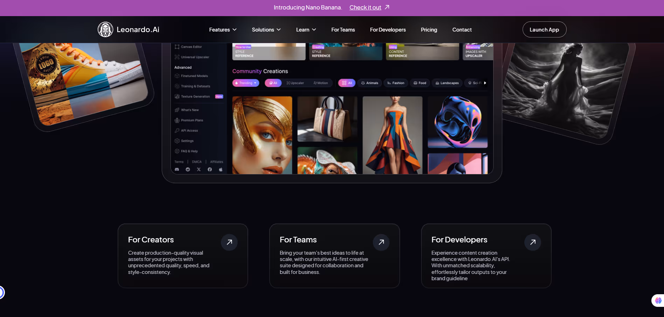Open For Teams card arrow button
The image size is (664, 317).
[x=381, y=242]
